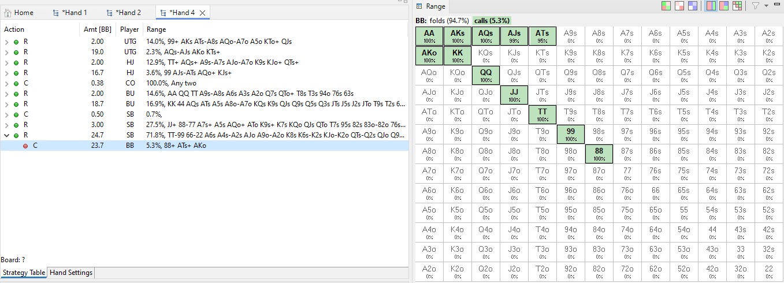Switch to the *Hand 1 tab

click(x=70, y=13)
